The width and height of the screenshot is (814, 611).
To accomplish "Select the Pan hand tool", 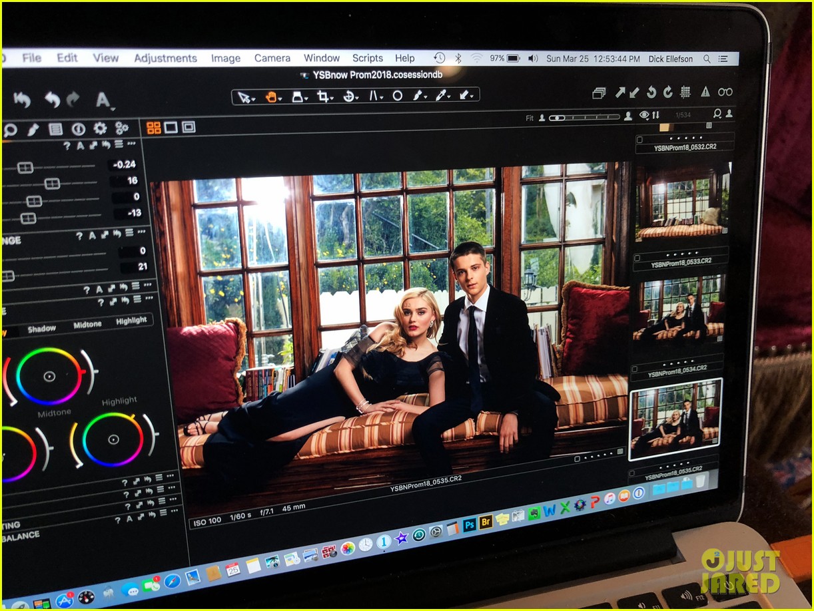I will (272, 95).
